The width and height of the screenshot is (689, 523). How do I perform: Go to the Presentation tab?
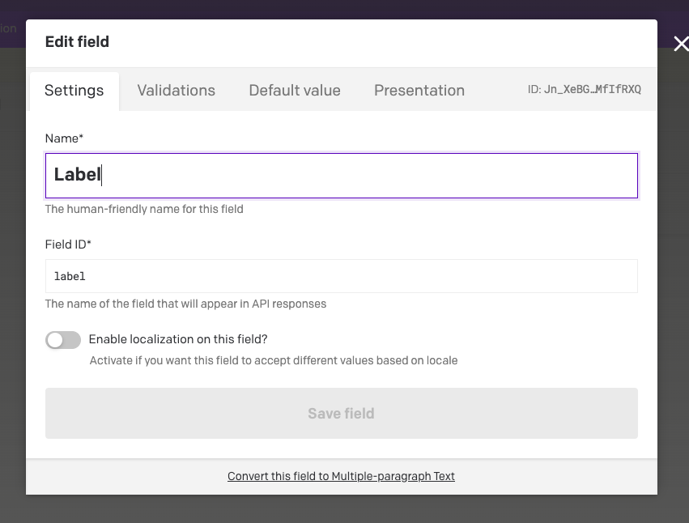pos(419,91)
